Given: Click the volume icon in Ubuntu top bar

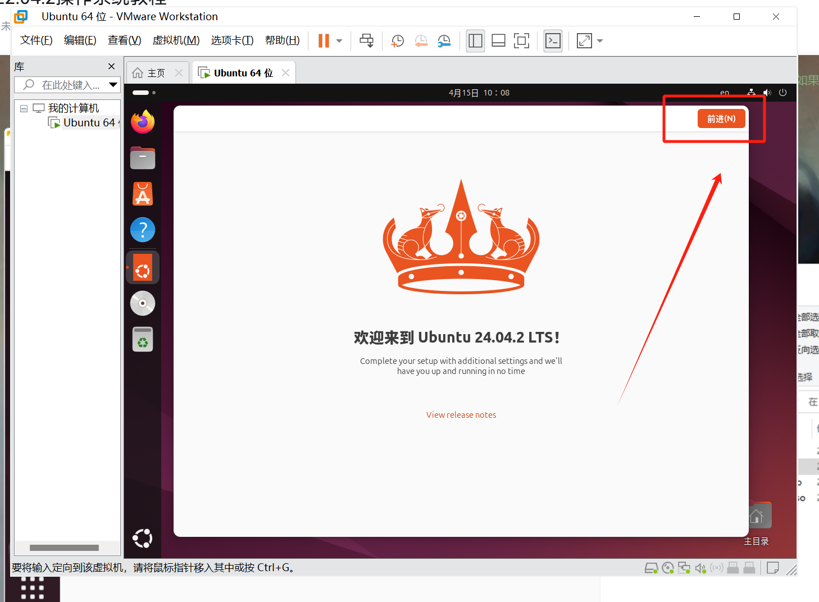Looking at the screenshot, I should [767, 93].
